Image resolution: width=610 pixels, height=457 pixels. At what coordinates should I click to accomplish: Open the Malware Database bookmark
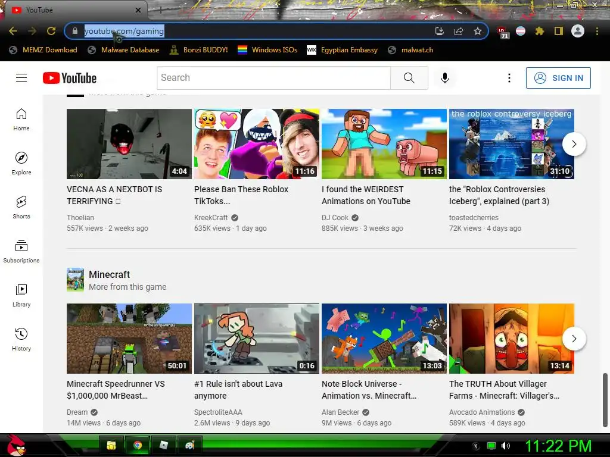[124, 50]
